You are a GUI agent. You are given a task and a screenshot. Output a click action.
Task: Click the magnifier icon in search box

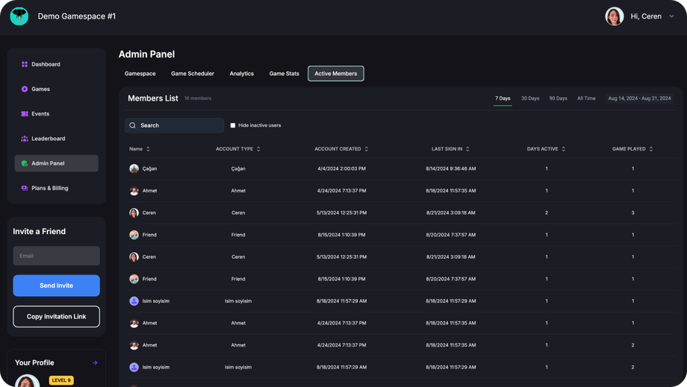click(x=133, y=125)
